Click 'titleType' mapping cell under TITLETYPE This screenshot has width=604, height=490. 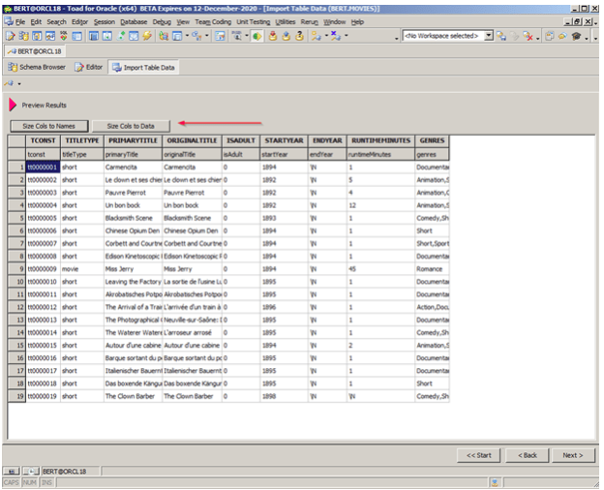(81, 154)
